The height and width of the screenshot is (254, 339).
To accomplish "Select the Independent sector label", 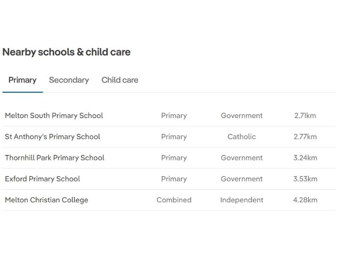I will click(242, 200).
